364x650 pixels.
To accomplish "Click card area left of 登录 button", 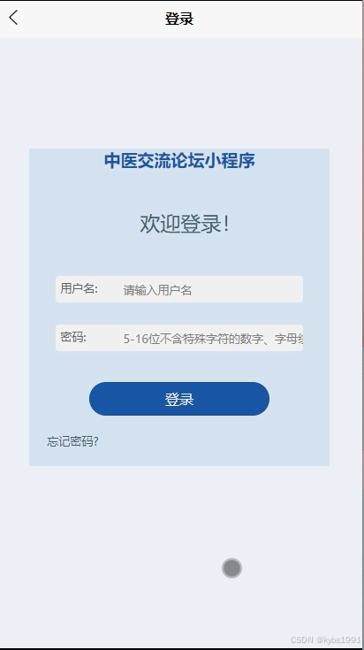I will 59,399.
